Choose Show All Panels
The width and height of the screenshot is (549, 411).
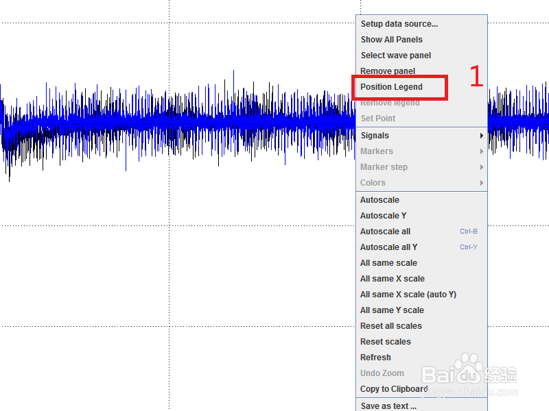(421, 40)
